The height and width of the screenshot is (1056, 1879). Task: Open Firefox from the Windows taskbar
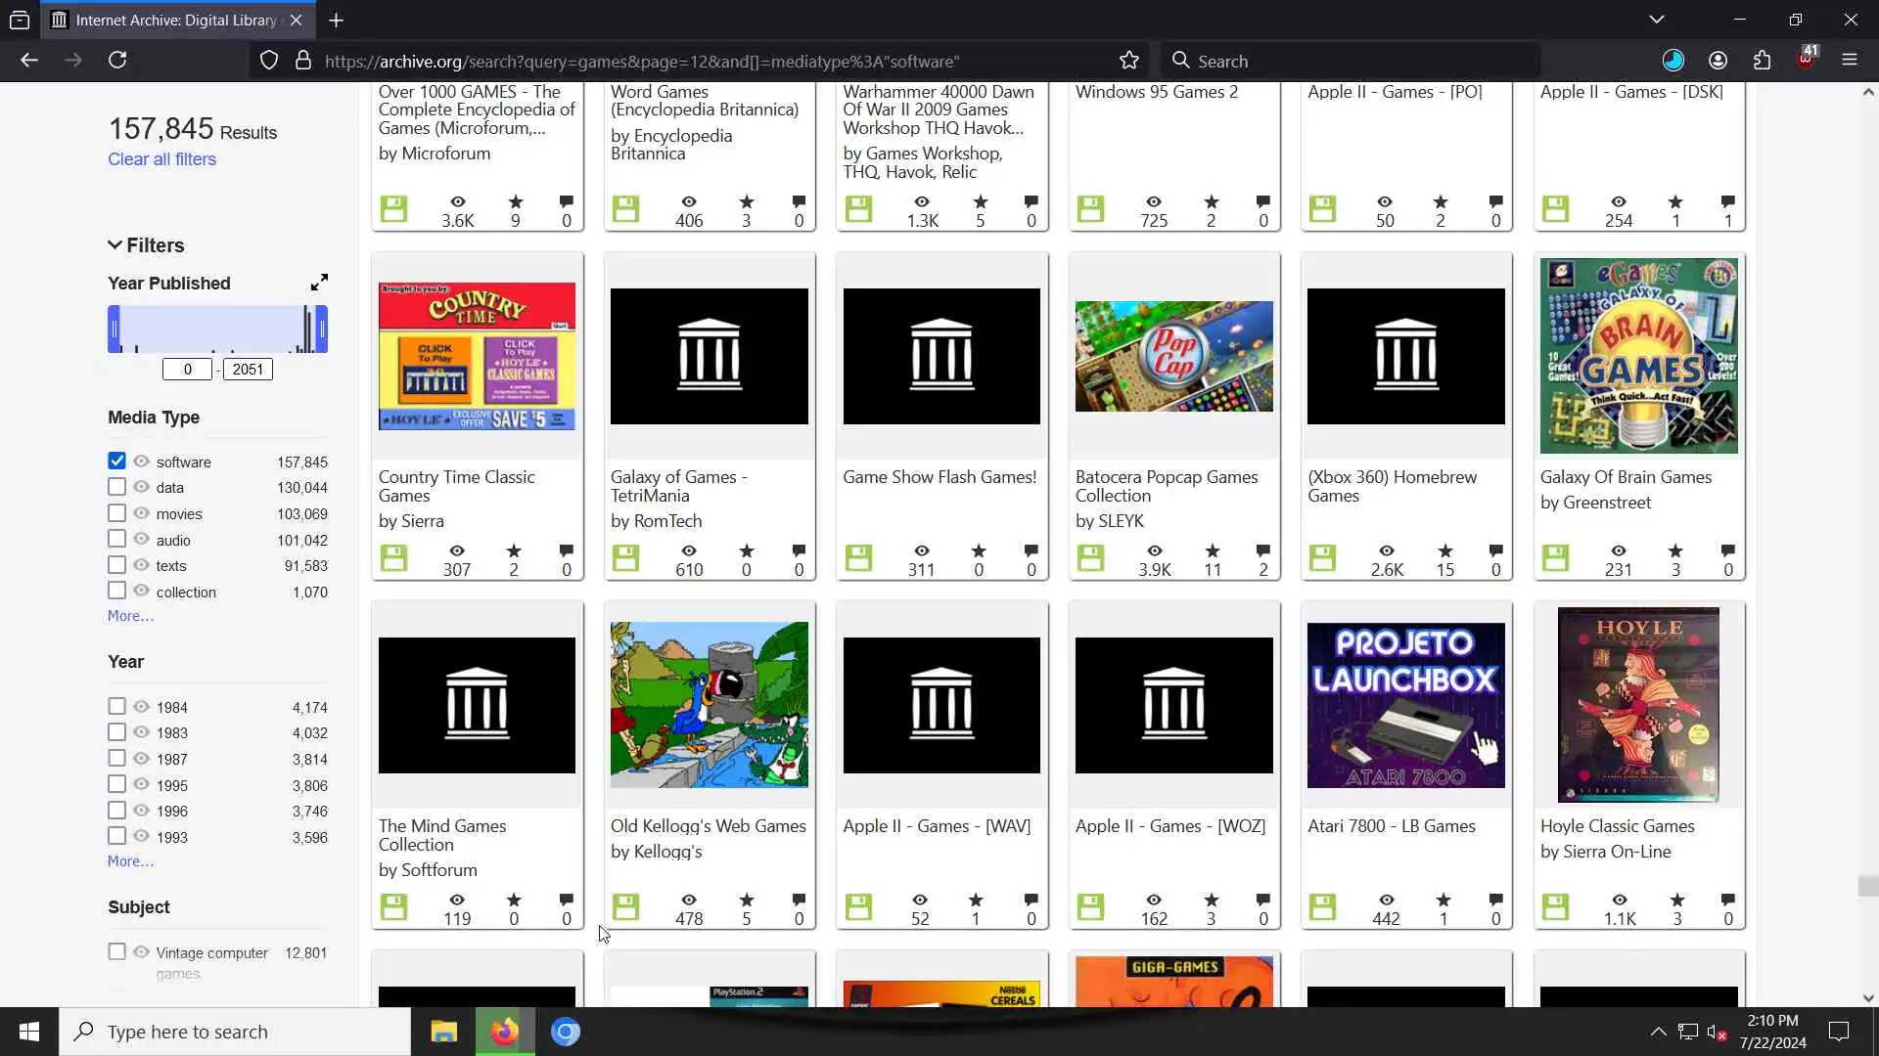505,1032
